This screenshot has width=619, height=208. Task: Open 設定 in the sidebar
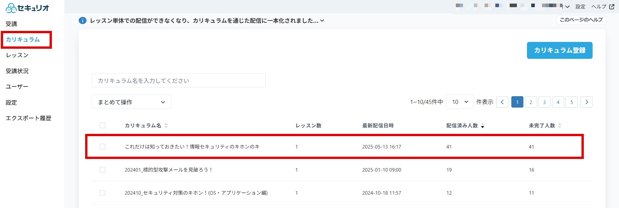tap(11, 102)
